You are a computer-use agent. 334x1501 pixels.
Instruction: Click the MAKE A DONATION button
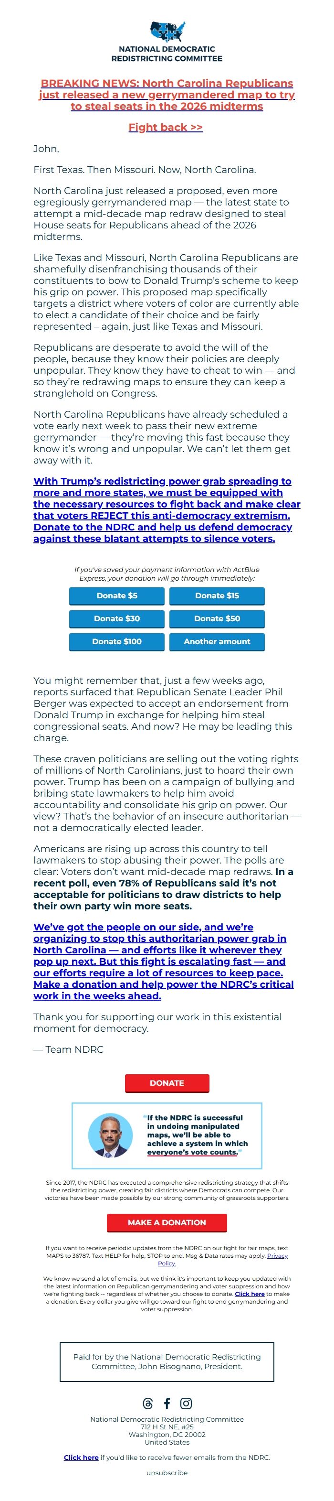point(167,1222)
